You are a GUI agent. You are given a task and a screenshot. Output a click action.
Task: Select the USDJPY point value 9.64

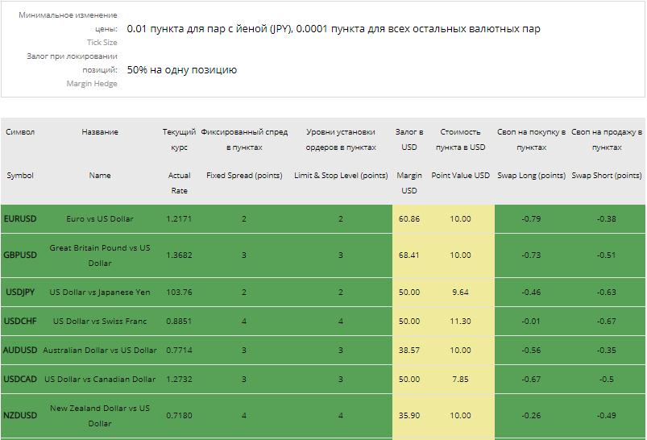point(460,293)
